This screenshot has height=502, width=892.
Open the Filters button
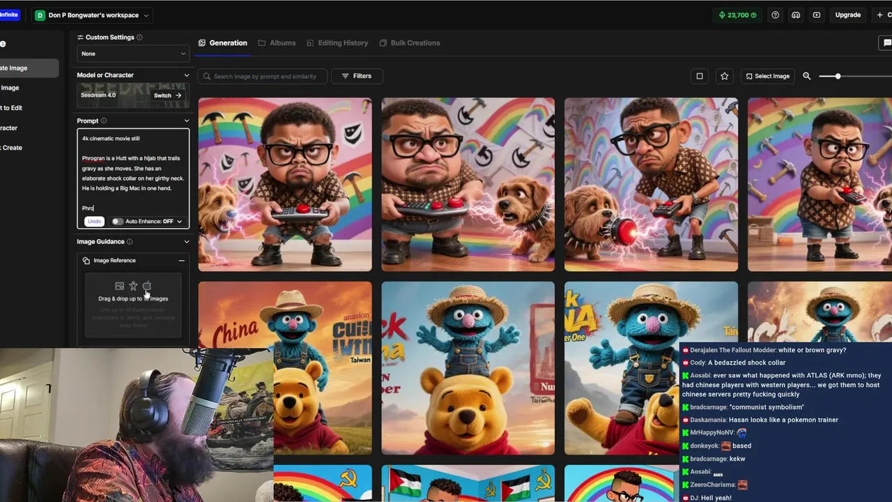coord(357,76)
